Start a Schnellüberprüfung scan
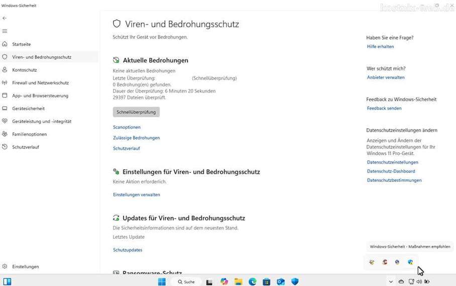The width and height of the screenshot is (456, 286). click(136, 112)
